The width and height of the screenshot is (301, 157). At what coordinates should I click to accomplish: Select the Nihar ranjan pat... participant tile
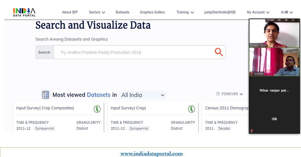pos(274,91)
